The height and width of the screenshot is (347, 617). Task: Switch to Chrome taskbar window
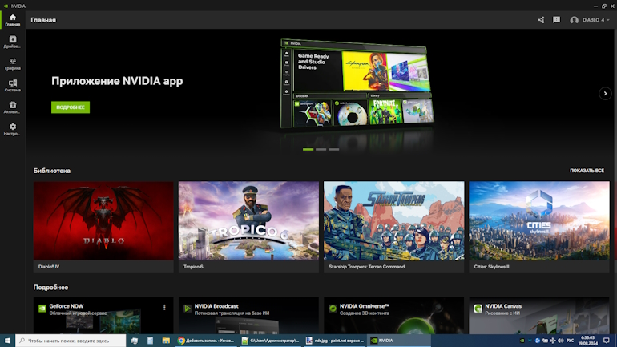click(x=206, y=341)
